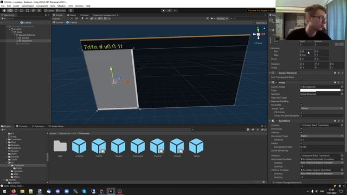The width and height of the screenshot is (347, 195).
Task: Click Pixels Per Unit Multiplier field
Action: coord(322,115)
